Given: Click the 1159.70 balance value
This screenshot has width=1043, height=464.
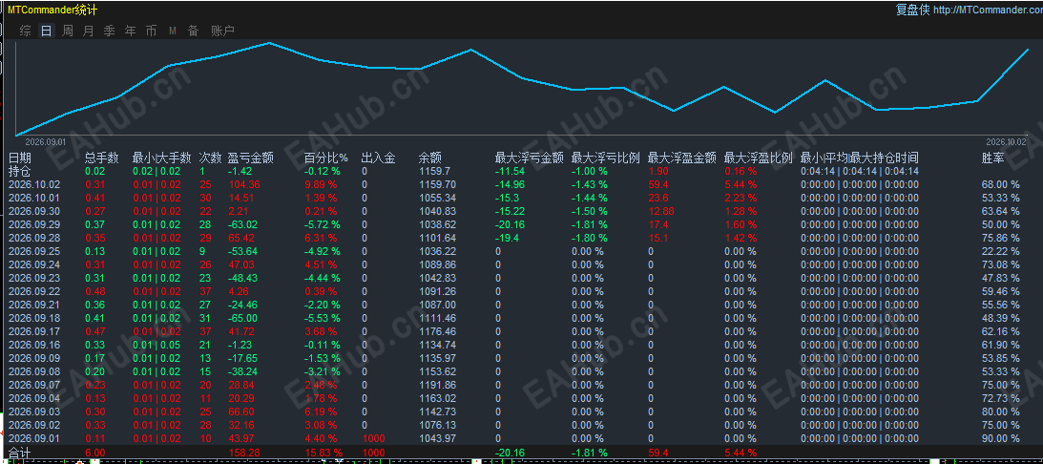Looking at the screenshot, I should [x=437, y=184].
